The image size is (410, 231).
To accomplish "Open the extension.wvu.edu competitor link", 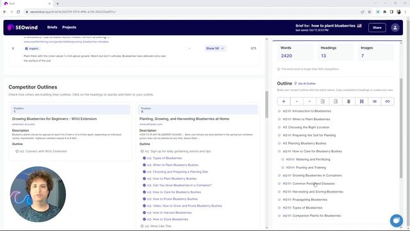I will tap(24, 124).
